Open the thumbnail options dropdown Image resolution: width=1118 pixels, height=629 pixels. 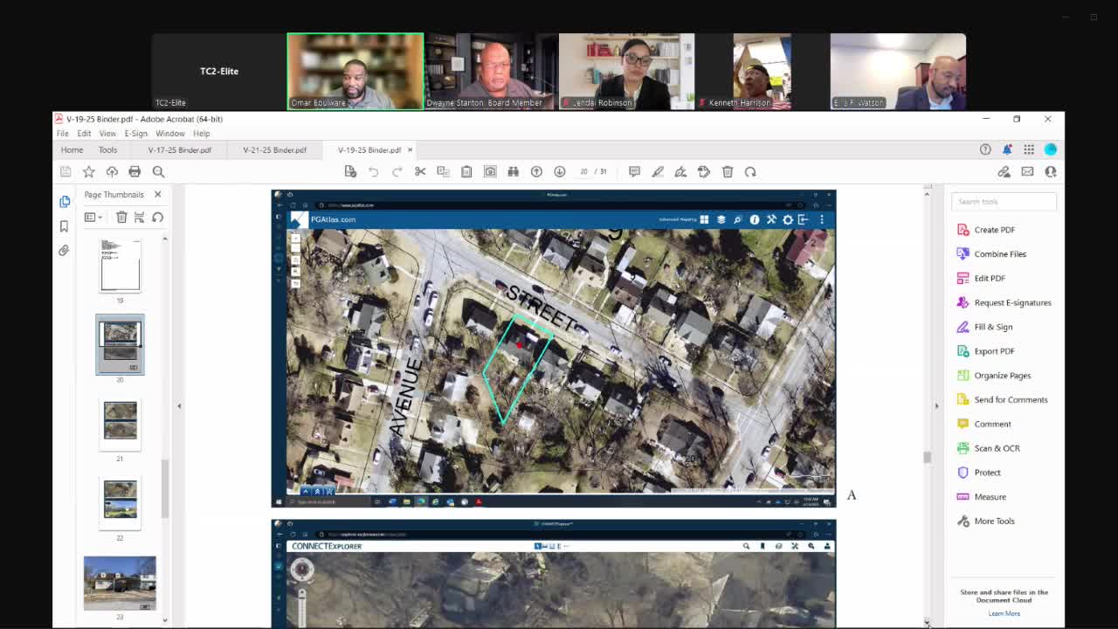[93, 218]
